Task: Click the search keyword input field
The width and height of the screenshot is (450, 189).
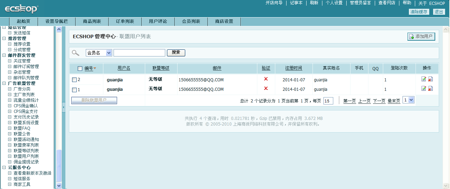Action: coord(139,53)
